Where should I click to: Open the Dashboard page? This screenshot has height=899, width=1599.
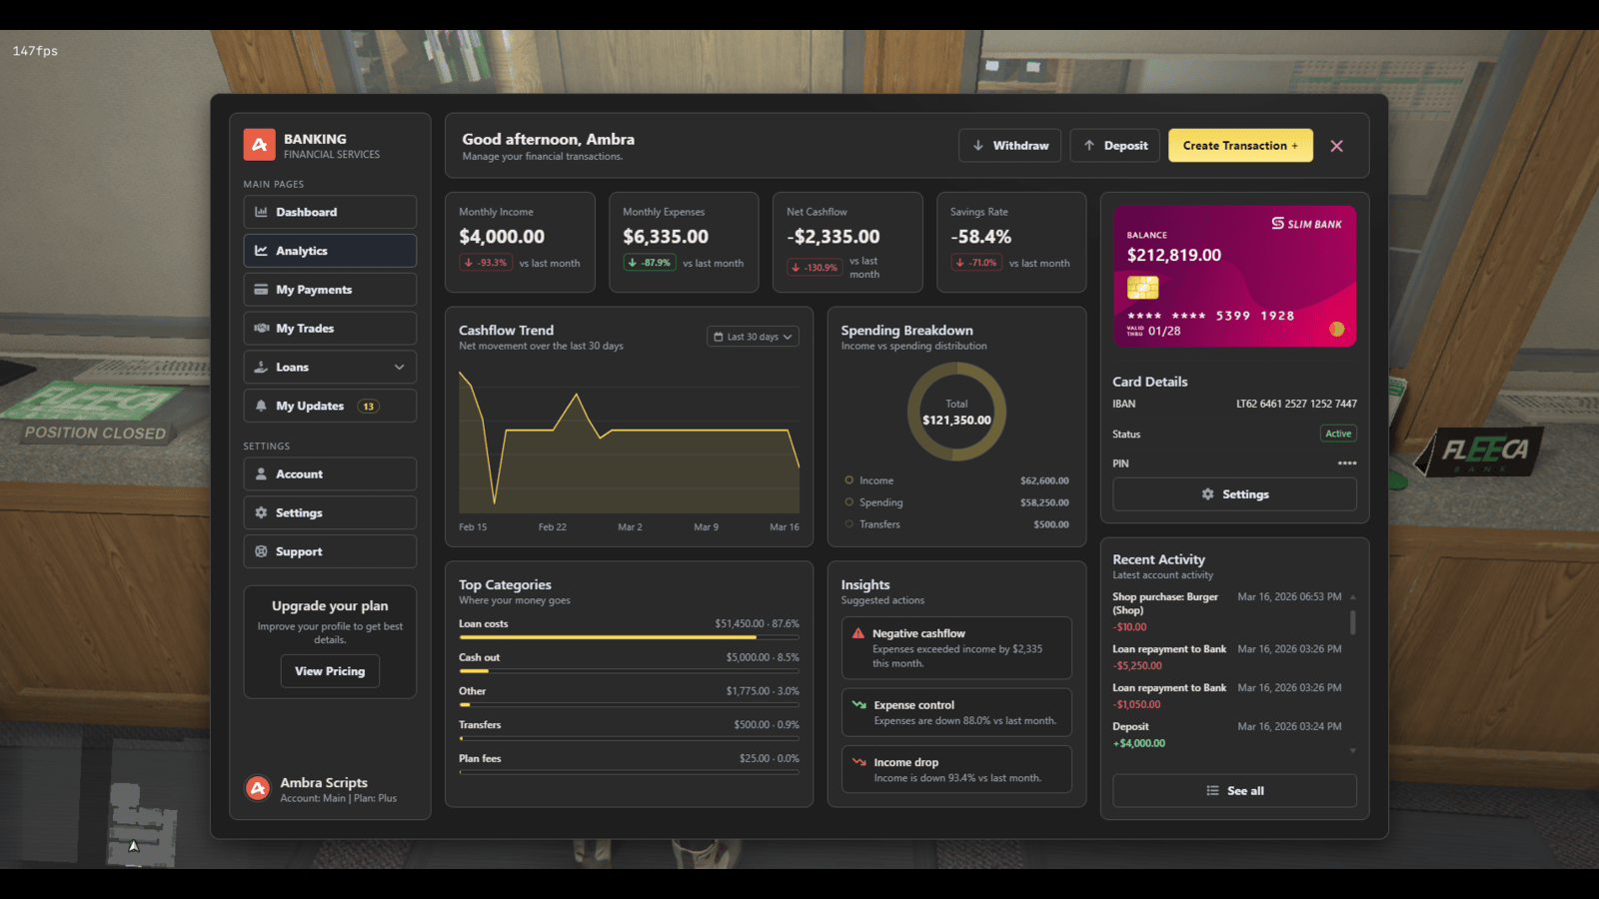(305, 212)
